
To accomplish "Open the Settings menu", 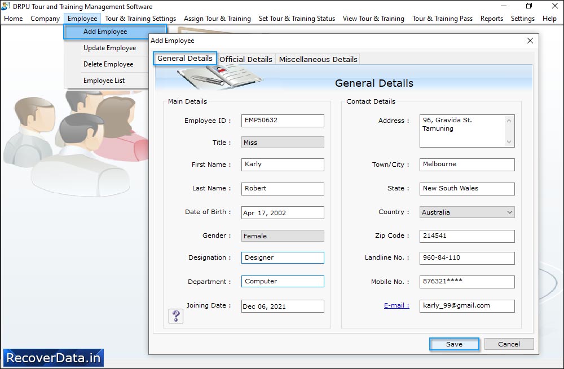I will pos(523,19).
